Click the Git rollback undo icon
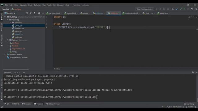 click(x=192, y=9)
